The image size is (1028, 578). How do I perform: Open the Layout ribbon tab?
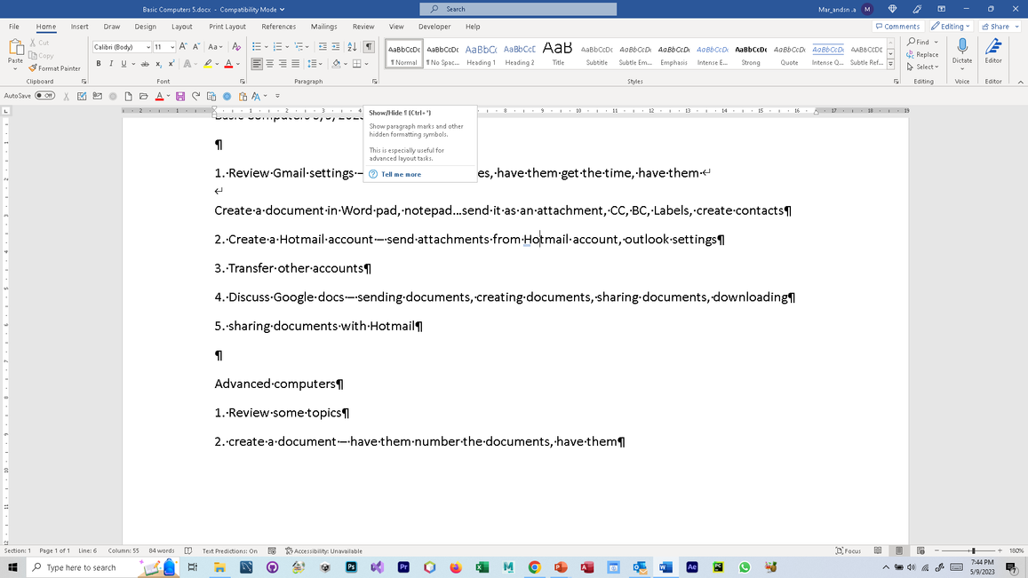point(181,27)
